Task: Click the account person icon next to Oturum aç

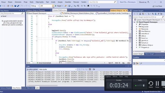Action: tap(148, 2)
